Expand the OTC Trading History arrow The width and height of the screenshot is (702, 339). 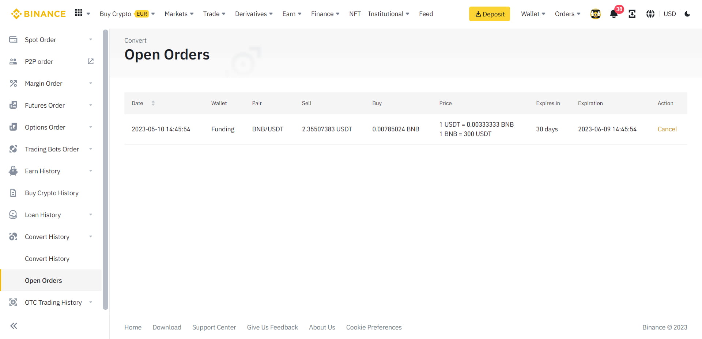pos(91,302)
